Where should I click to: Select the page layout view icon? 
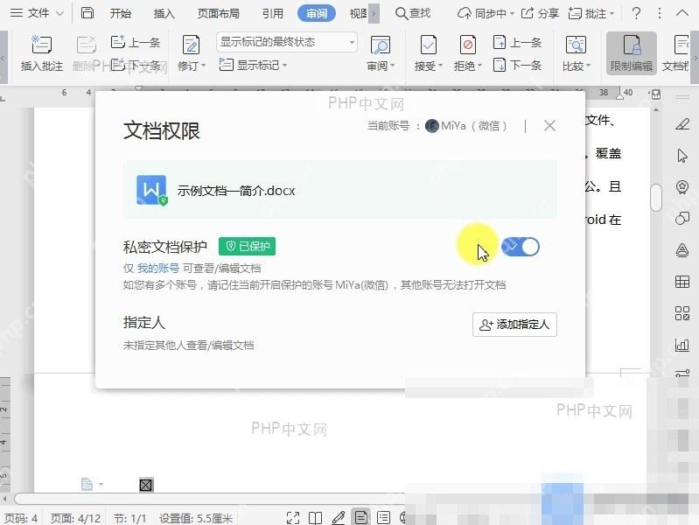(360, 517)
